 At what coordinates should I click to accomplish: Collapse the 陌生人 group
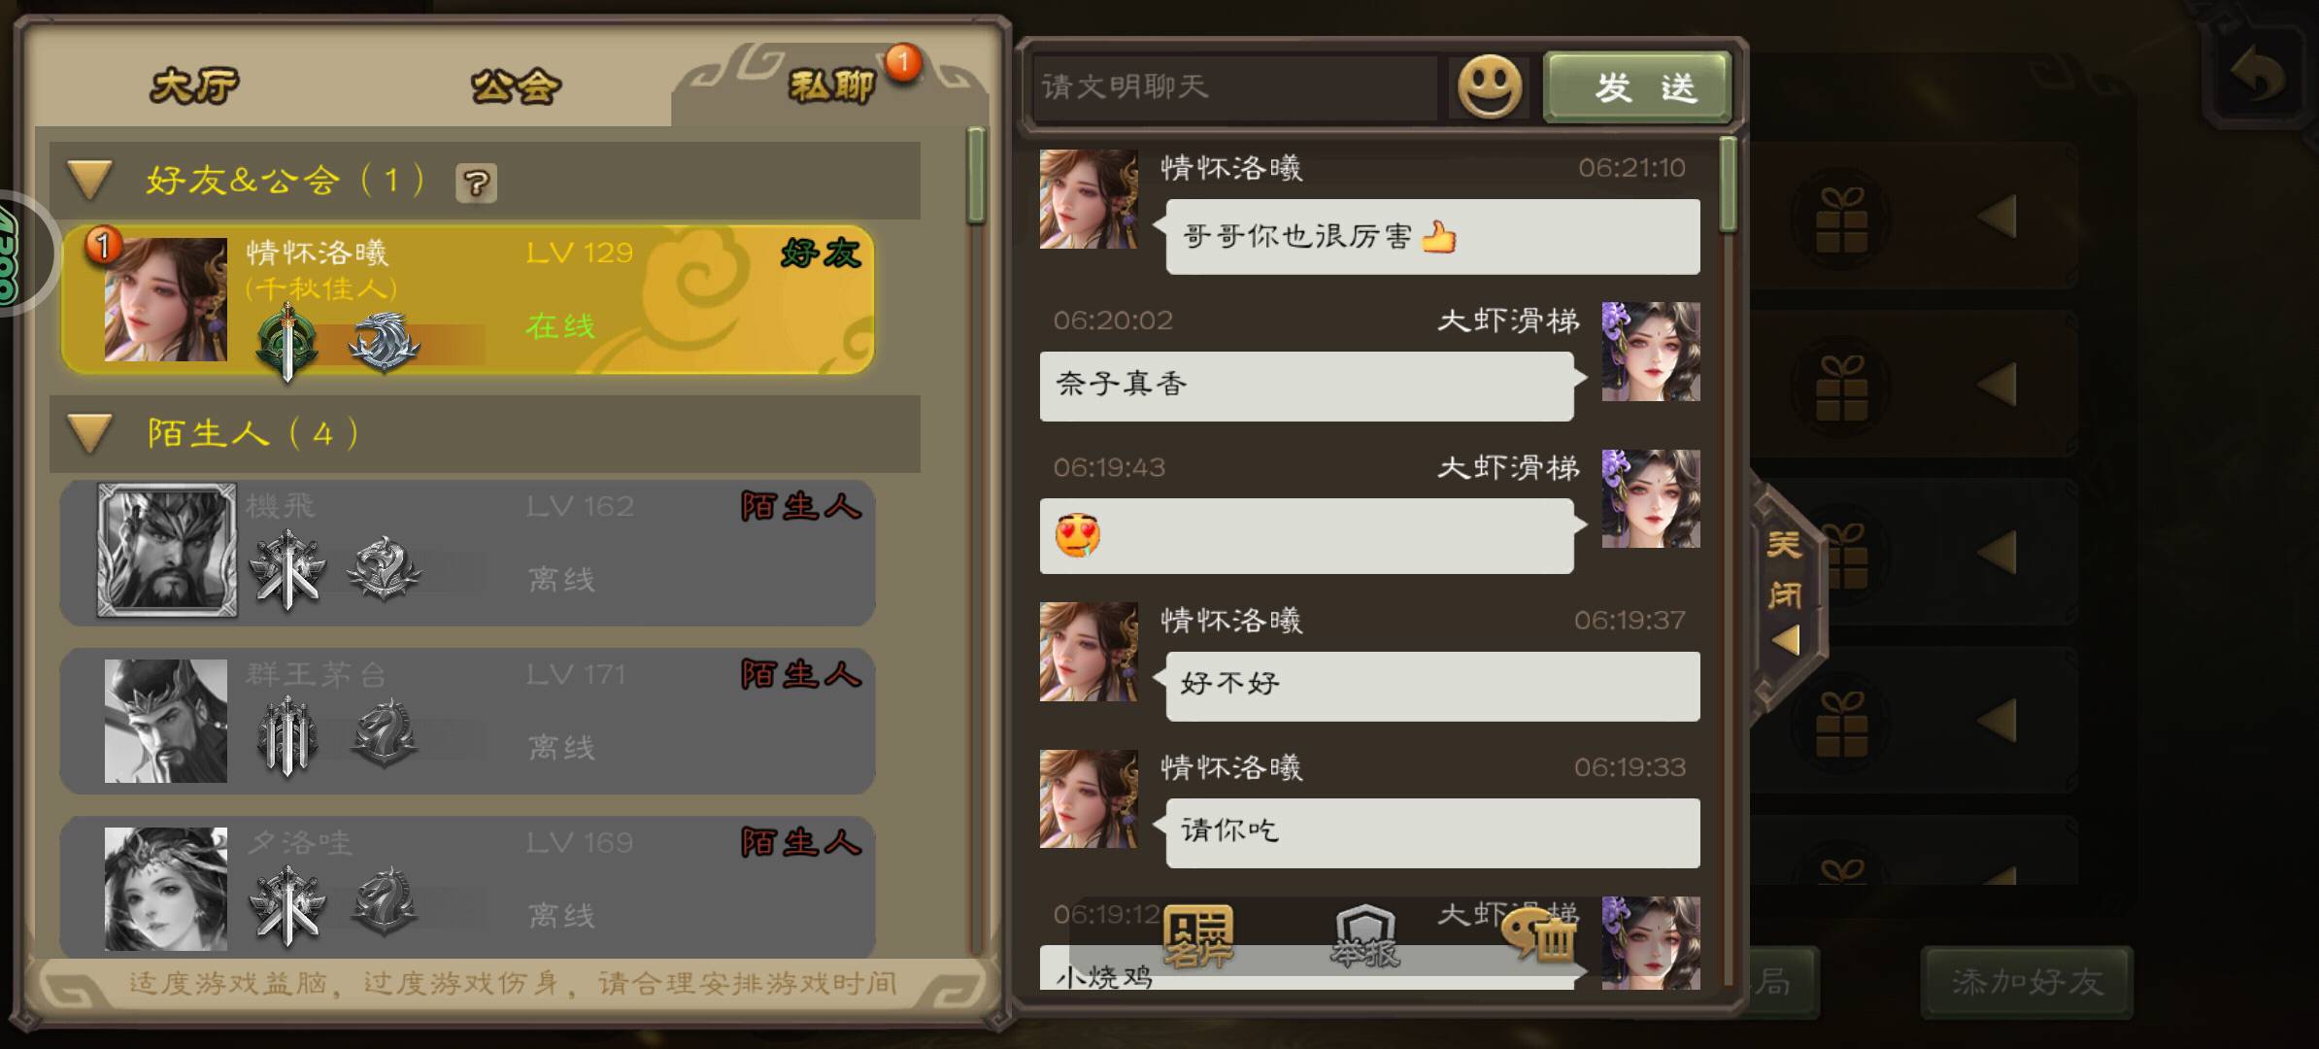pyautogui.click(x=90, y=433)
